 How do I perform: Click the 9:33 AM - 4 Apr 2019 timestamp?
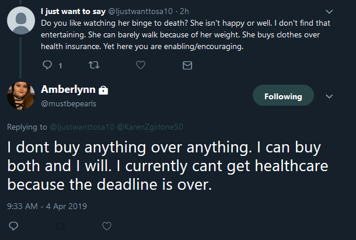[47, 206]
